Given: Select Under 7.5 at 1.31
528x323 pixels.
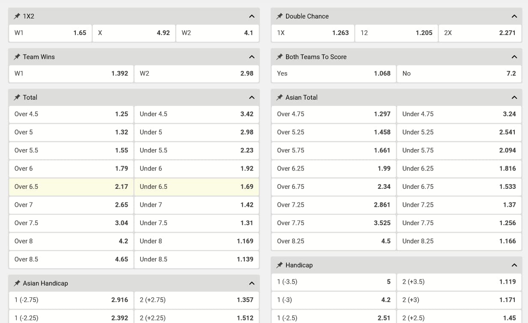Looking at the screenshot, I should click(197, 223).
